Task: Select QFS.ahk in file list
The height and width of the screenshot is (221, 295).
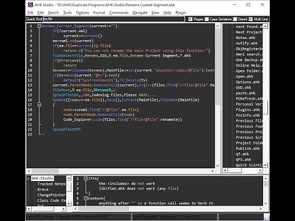Action: click(x=243, y=159)
